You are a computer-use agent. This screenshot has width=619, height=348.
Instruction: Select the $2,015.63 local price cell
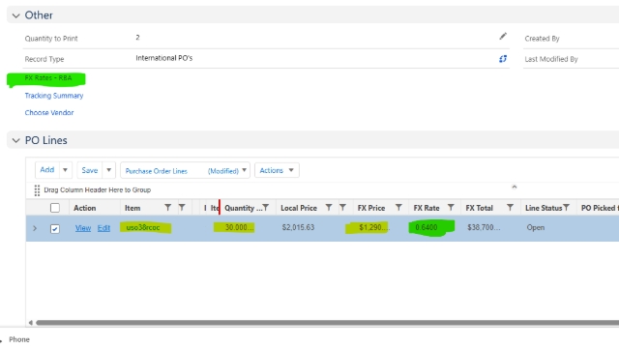298,227
